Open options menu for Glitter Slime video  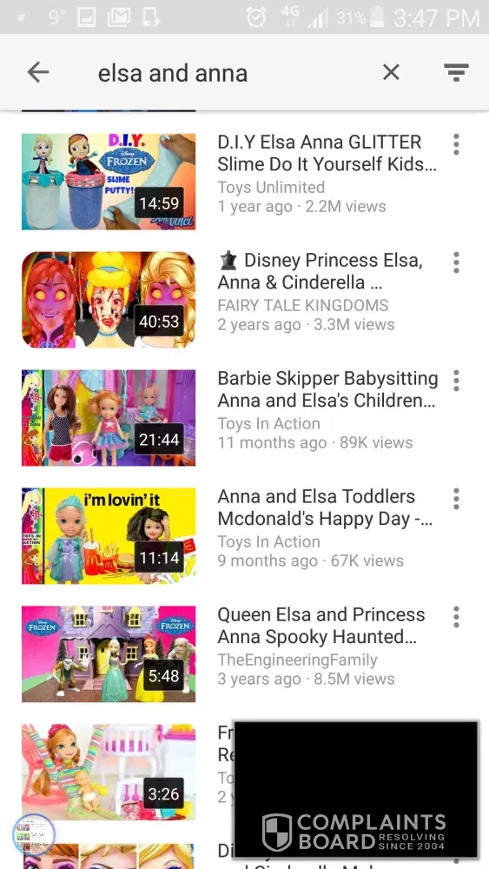pos(456,144)
